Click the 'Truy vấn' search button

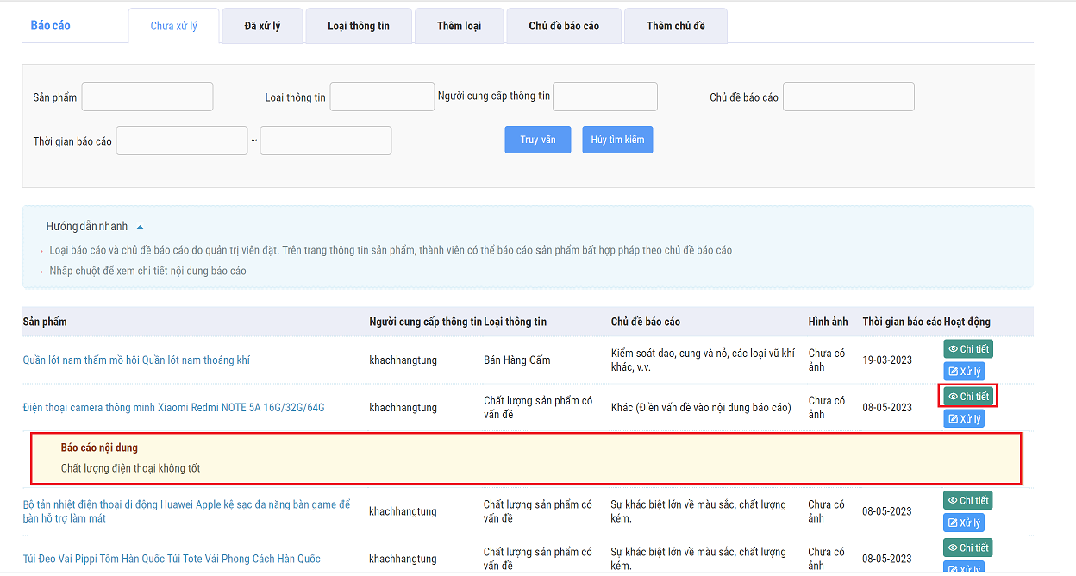click(537, 140)
